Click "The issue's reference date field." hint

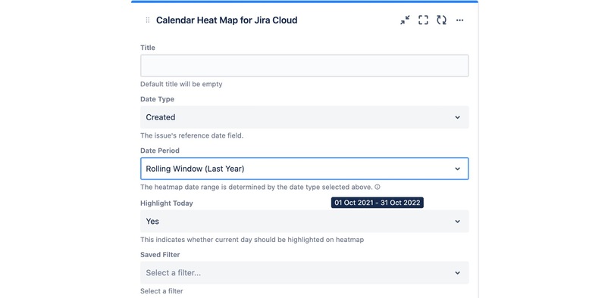pos(192,136)
